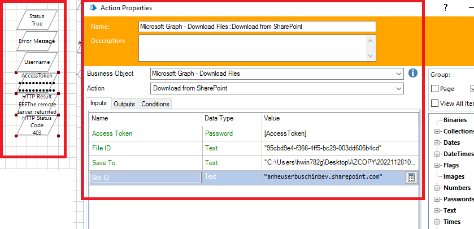Open the expression calculator for Site ID

tap(411, 178)
